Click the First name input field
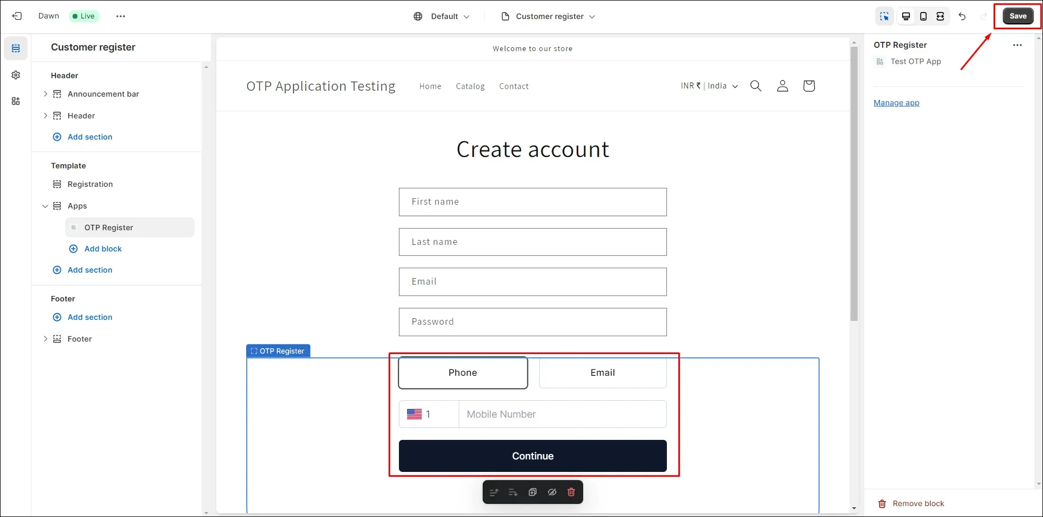Viewport: 1043px width, 517px height. (x=533, y=202)
